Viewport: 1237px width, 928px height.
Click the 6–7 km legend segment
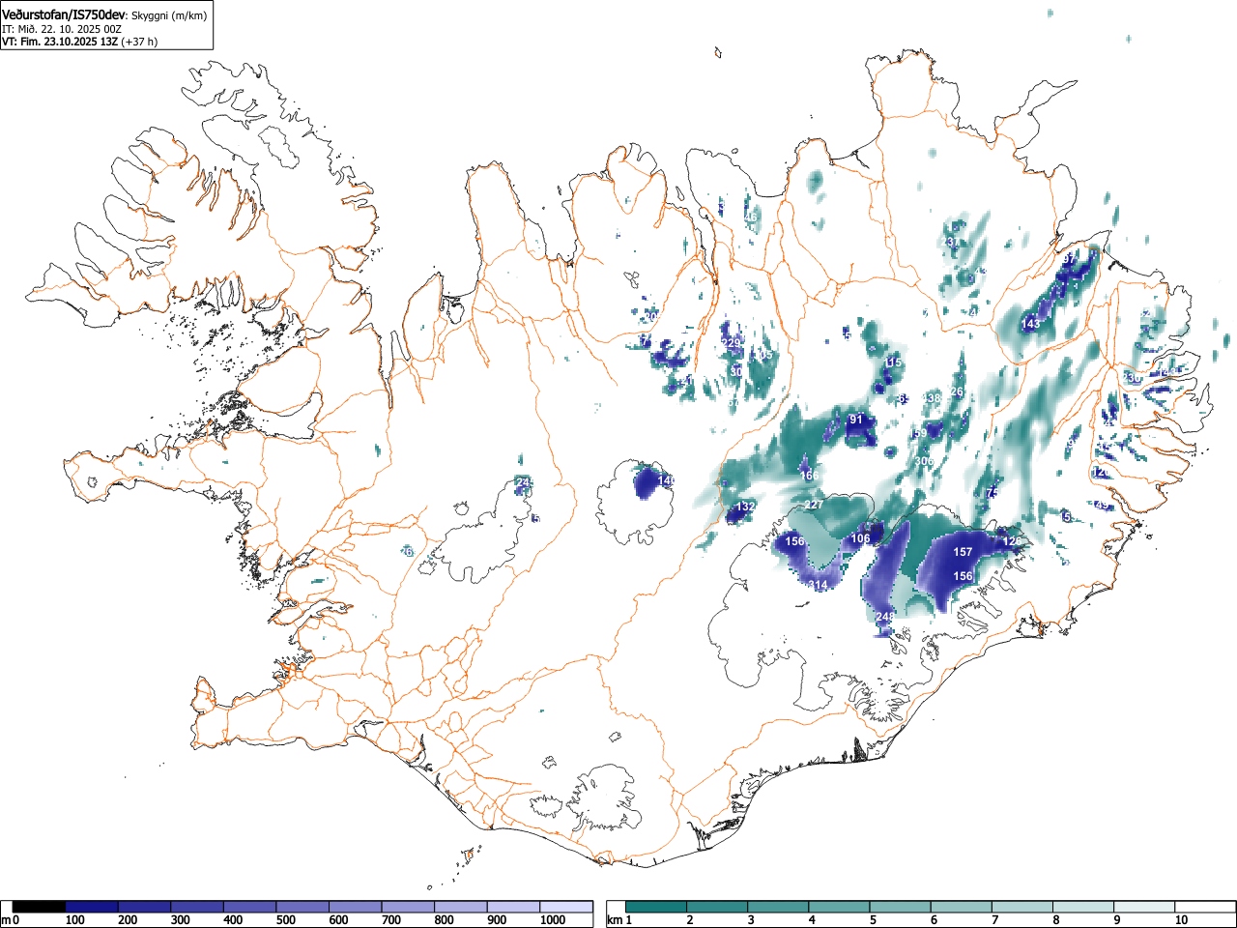pyautogui.click(x=962, y=907)
